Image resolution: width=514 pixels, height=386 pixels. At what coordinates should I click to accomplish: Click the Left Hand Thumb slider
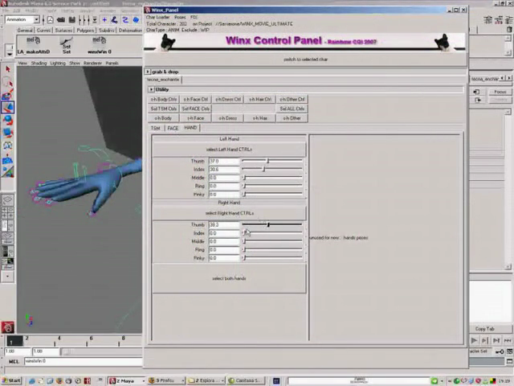[x=272, y=161]
